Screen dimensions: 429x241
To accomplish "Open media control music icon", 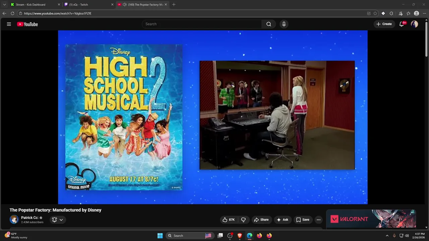I will [401, 13].
